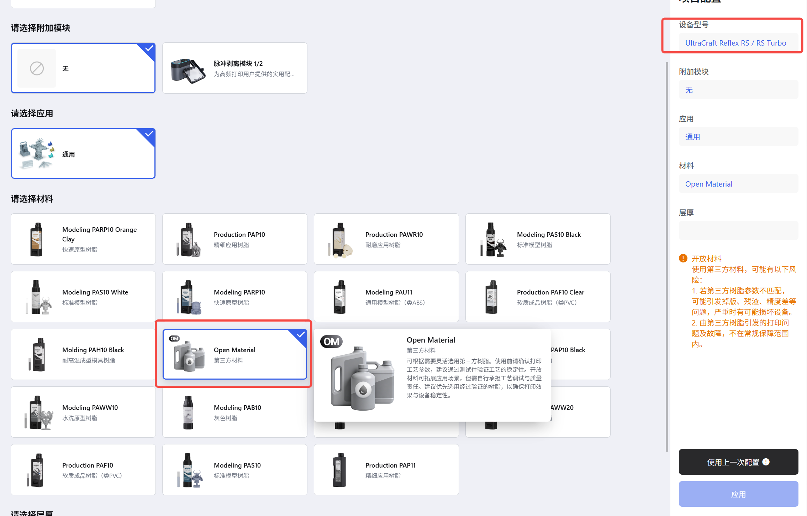
Task: Click the 请选择材料 heading
Action: (32, 199)
